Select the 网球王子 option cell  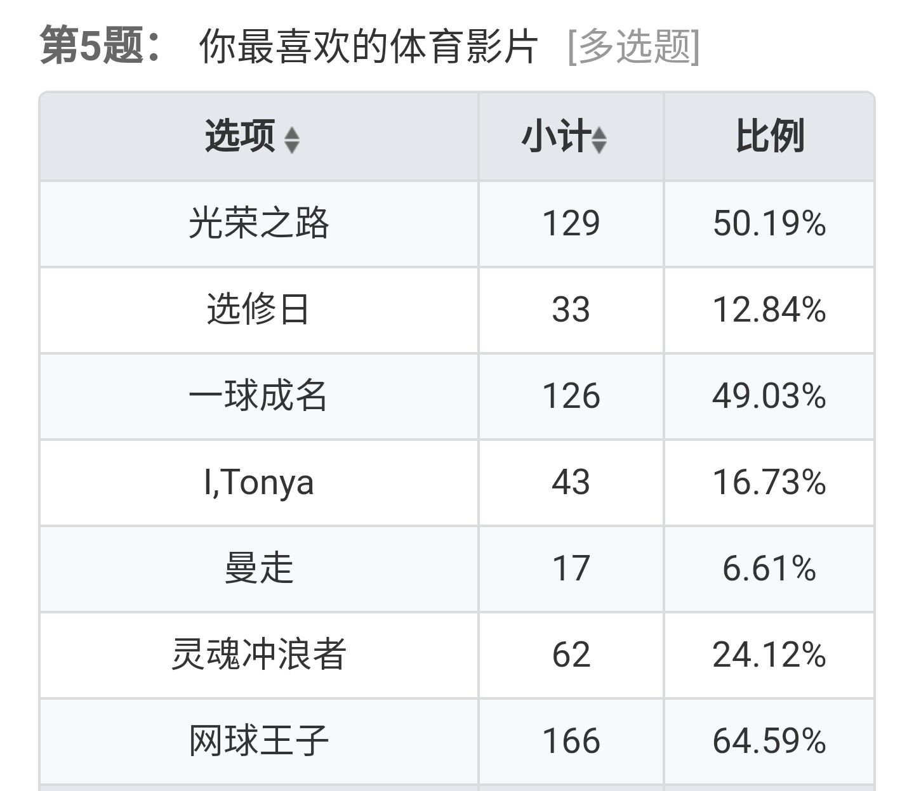258,741
